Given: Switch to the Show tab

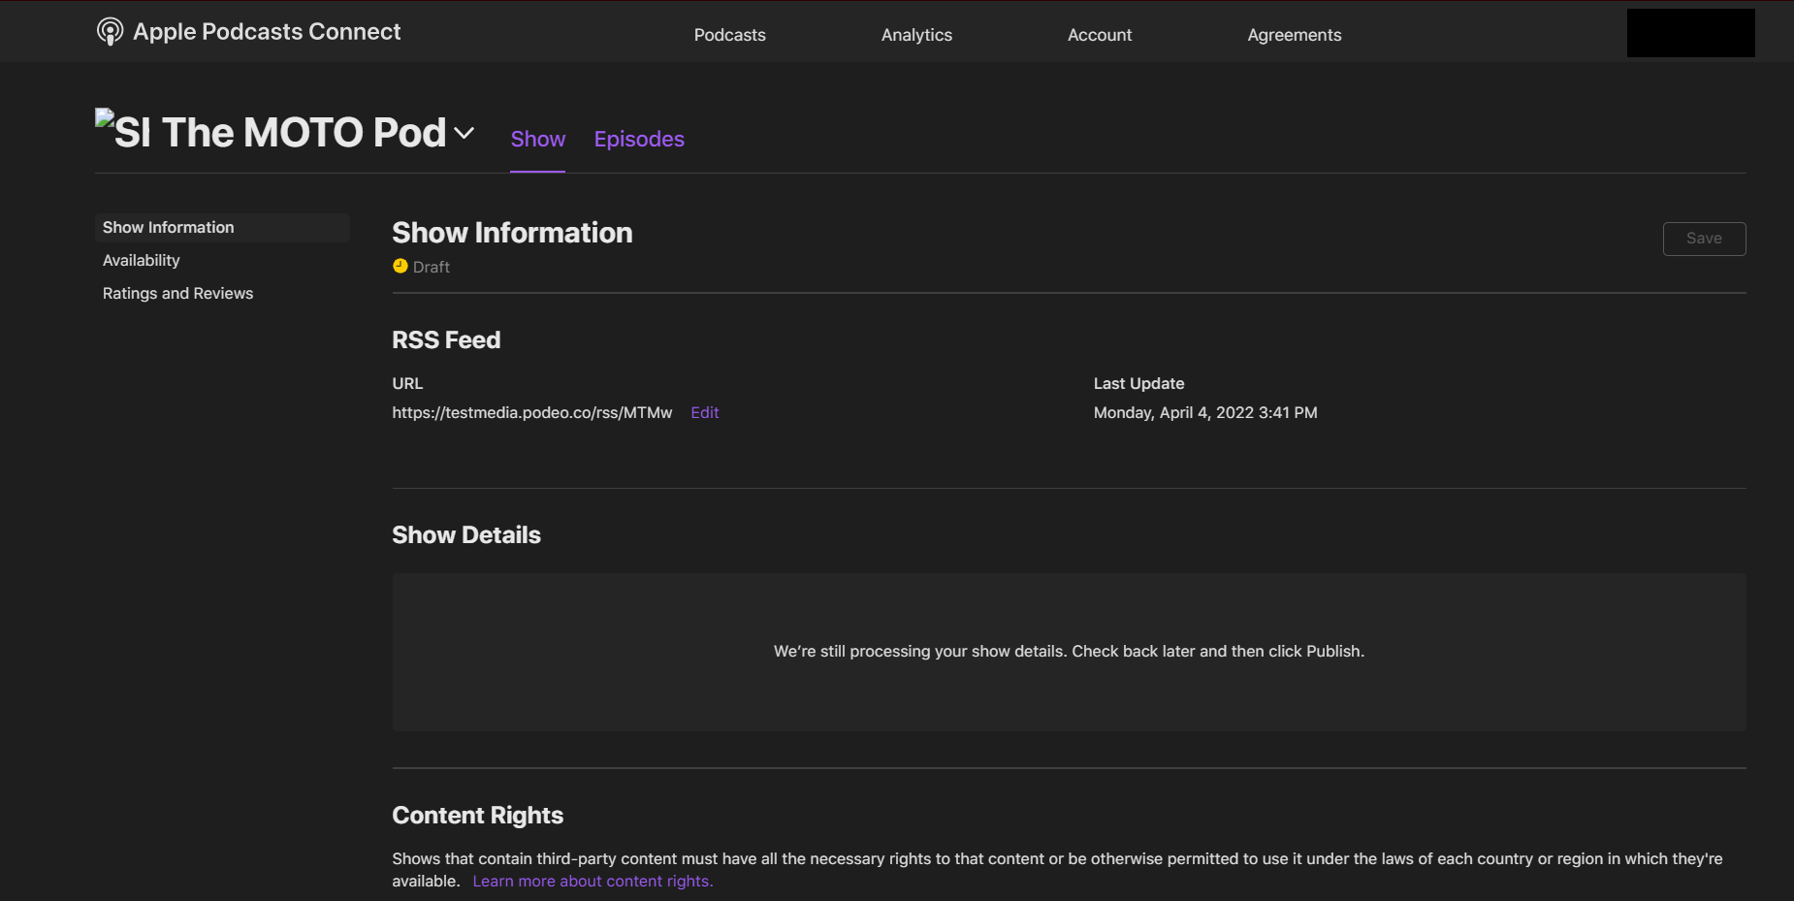Looking at the screenshot, I should (538, 140).
